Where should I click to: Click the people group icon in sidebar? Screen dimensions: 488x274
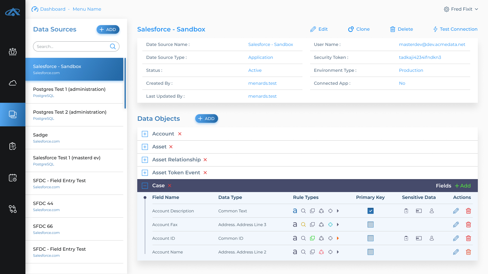(x=13, y=52)
